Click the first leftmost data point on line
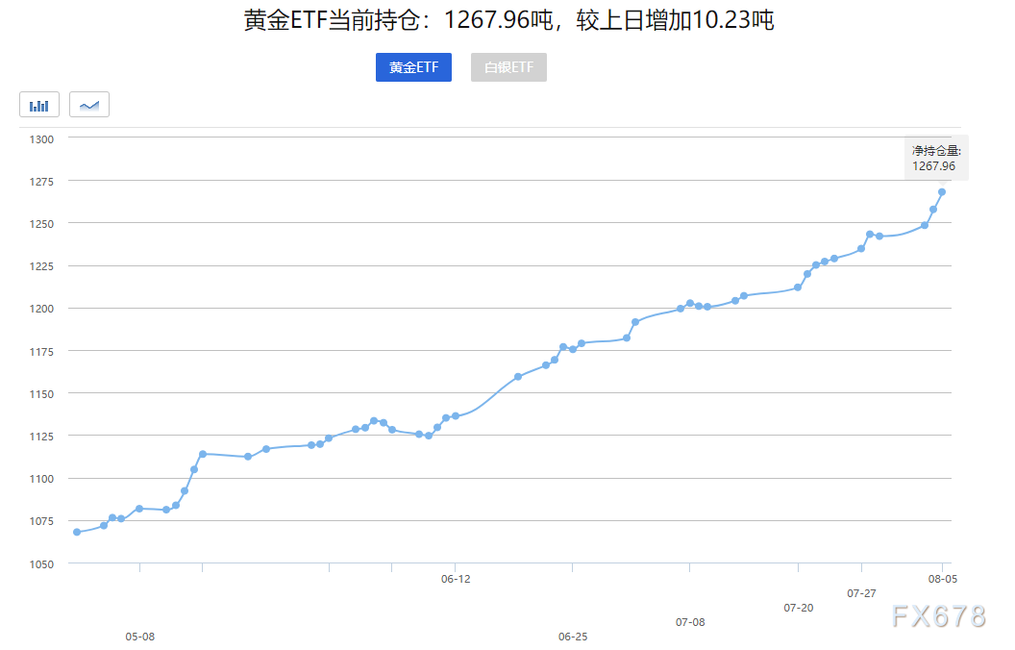Image resolution: width=1015 pixels, height=650 pixels. pyautogui.click(x=77, y=532)
